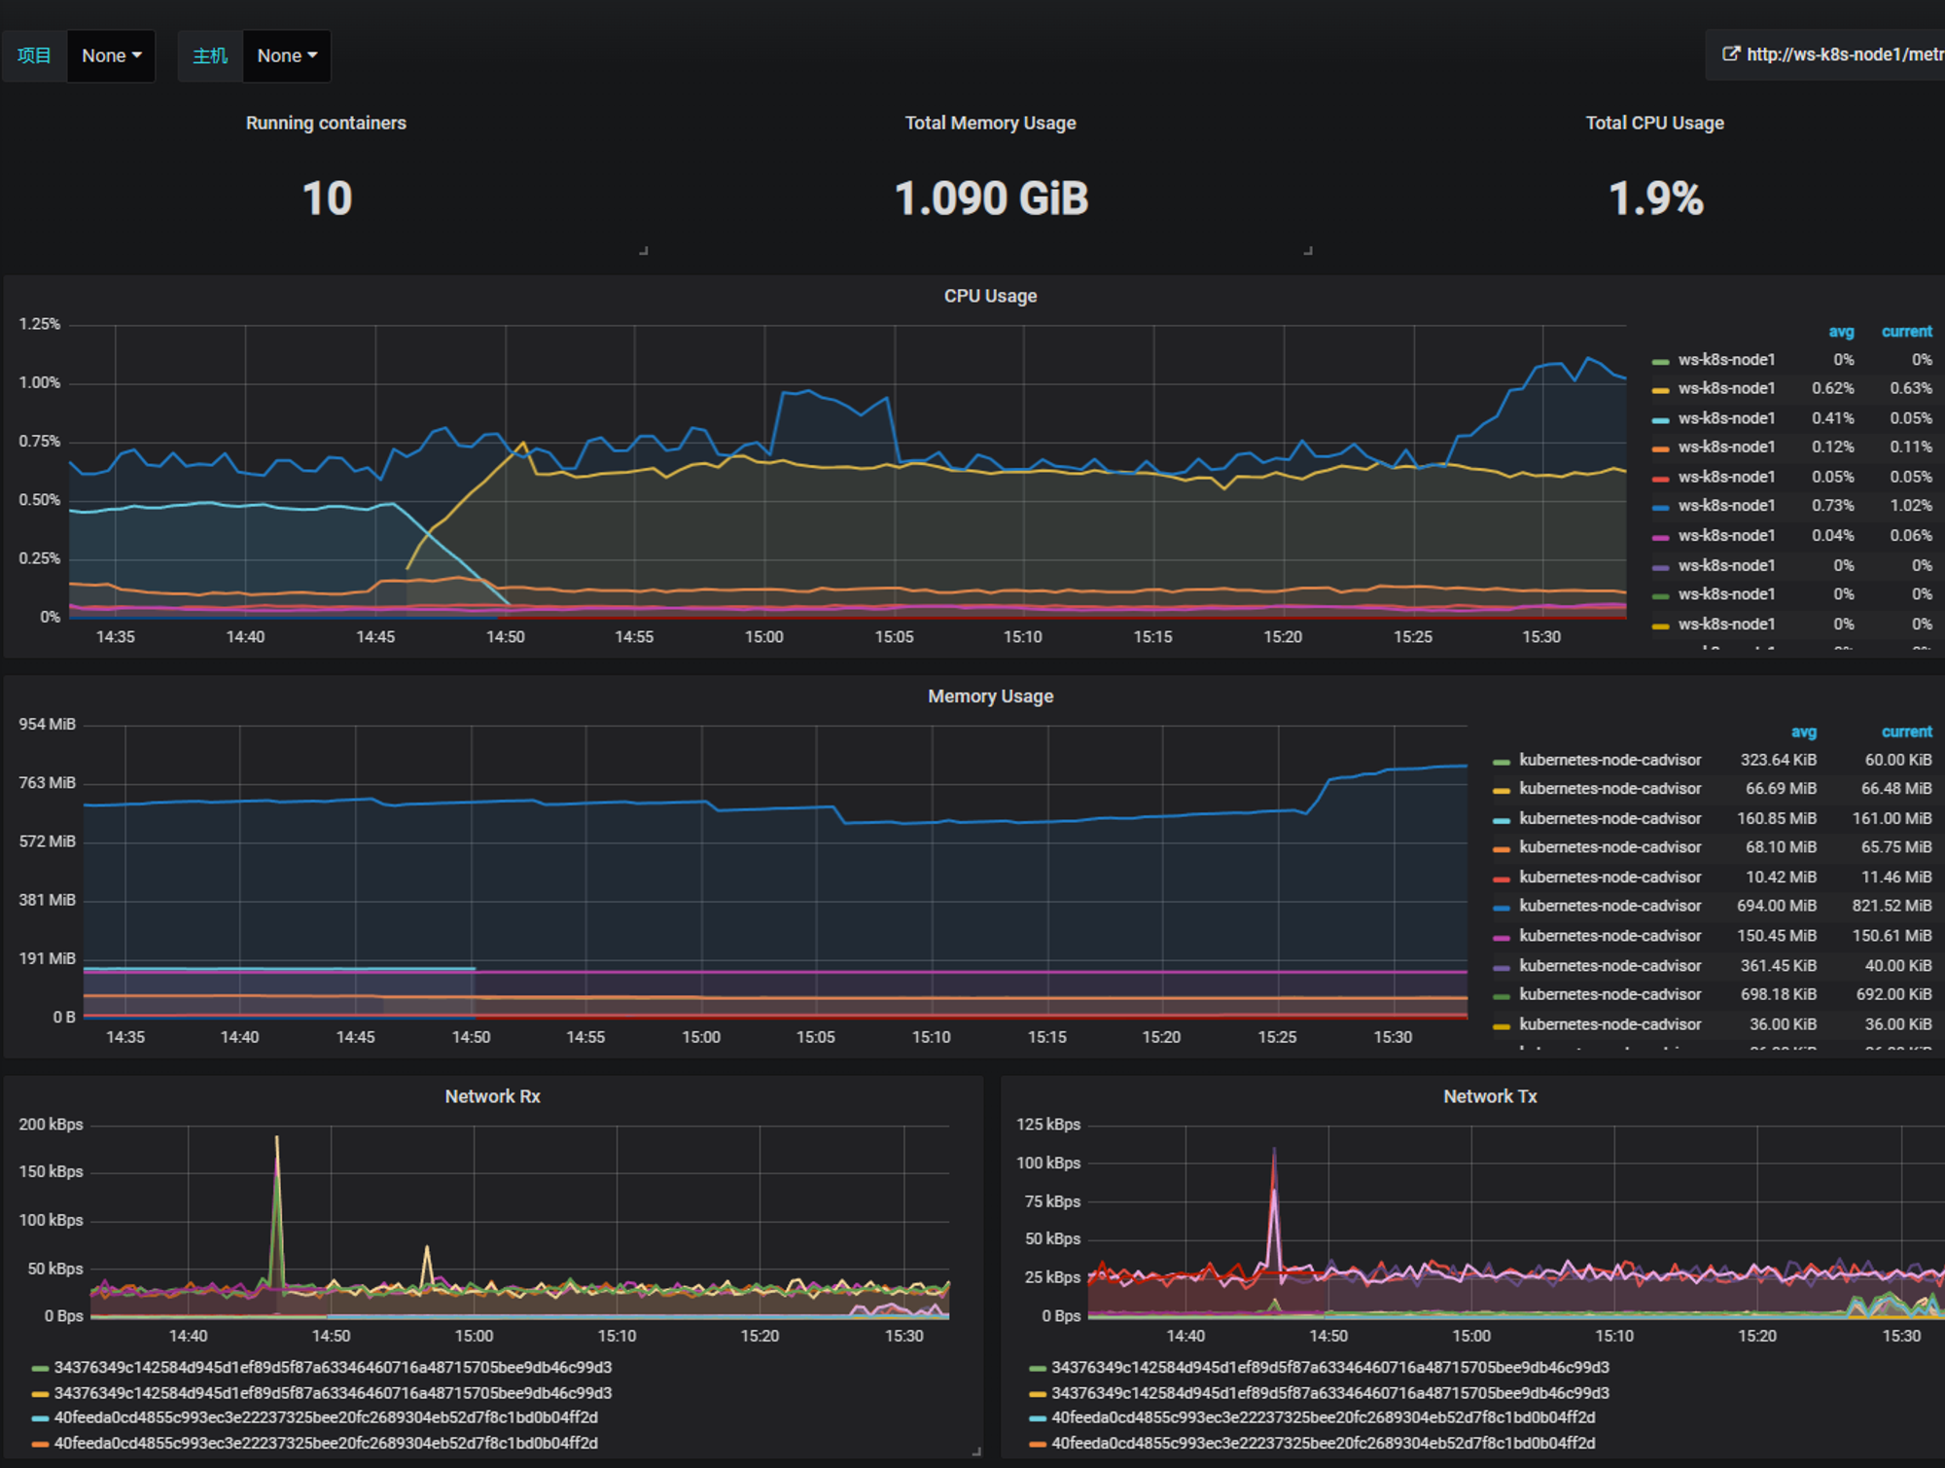
Task: Click yellow line icon of 0.62% avg CPU series
Action: tap(1661, 389)
